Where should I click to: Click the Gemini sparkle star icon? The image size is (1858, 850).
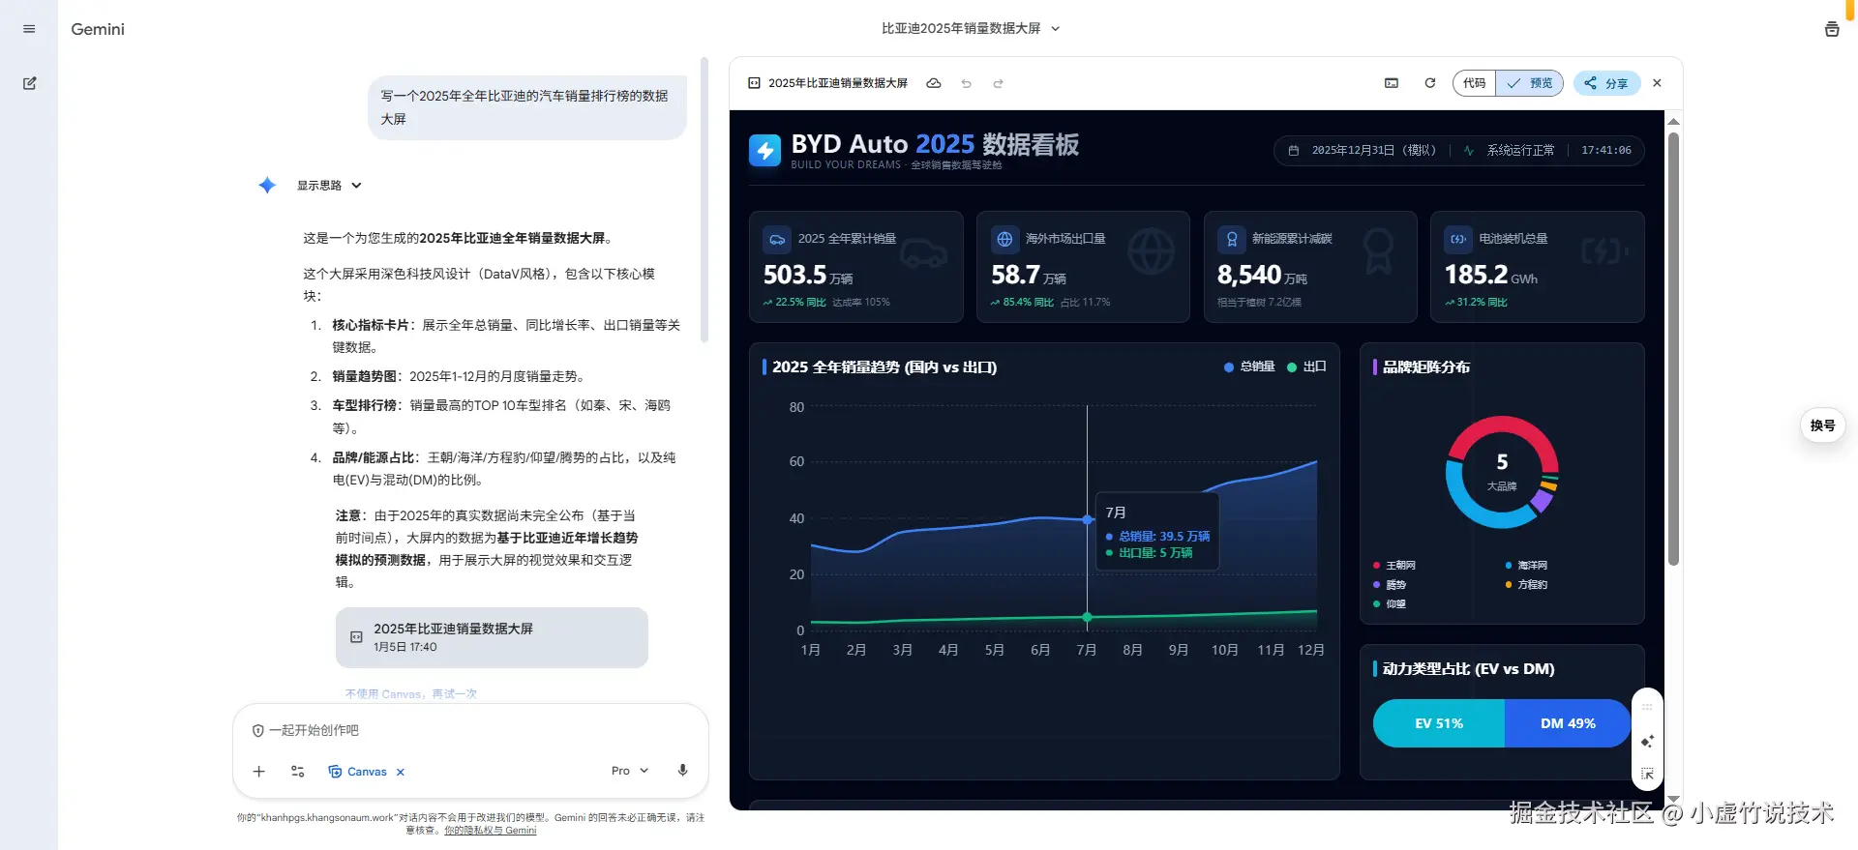click(x=268, y=185)
